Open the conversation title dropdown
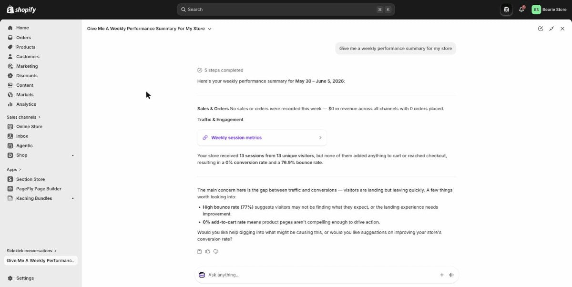Screen dimensions: 572x287 (149, 29)
